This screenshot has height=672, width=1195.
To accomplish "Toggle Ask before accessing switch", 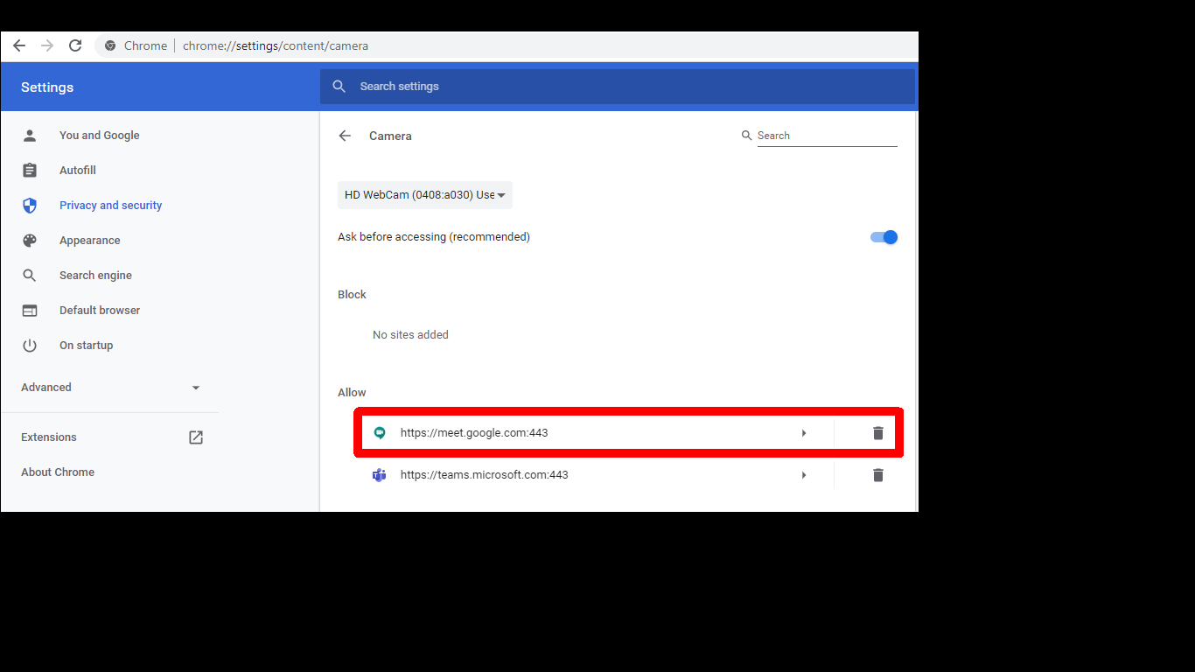I will [x=884, y=237].
